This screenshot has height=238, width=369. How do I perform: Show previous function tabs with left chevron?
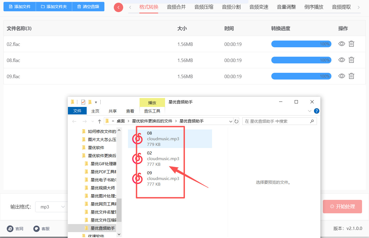[130, 7]
